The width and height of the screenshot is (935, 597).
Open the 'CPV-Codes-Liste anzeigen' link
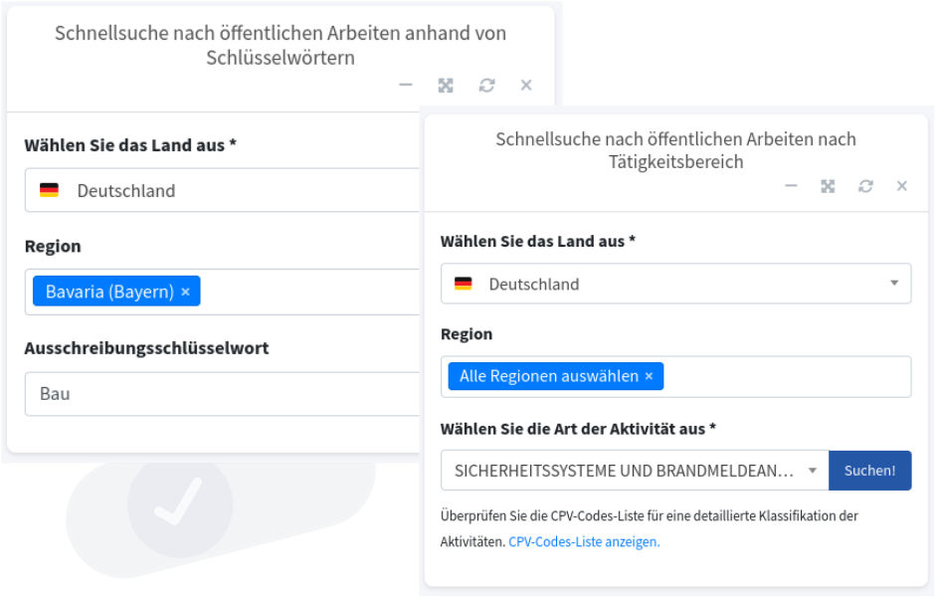coord(584,542)
